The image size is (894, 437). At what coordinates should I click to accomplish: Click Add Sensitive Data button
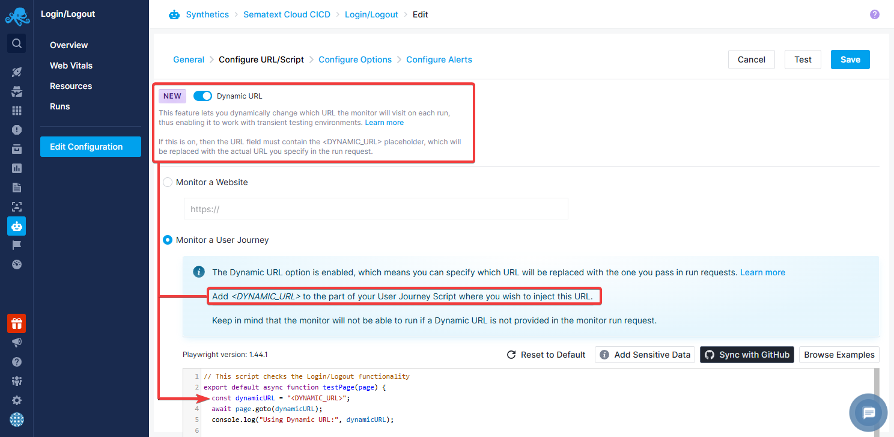(645, 355)
